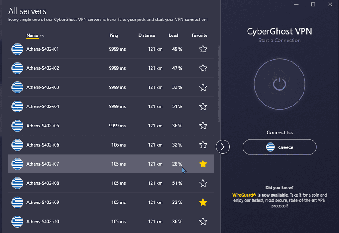Collapse the server list with arrow button
The width and height of the screenshot is (339, 233).
223,147
